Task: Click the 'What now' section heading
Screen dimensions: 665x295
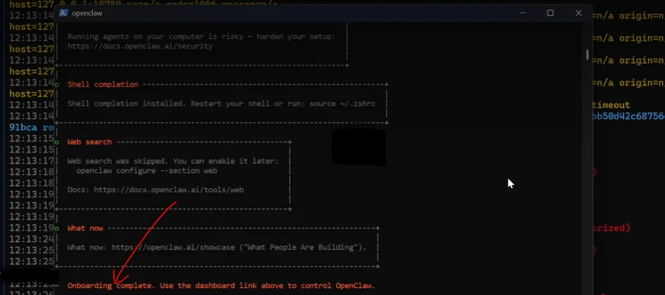Action: click(85, 228)
